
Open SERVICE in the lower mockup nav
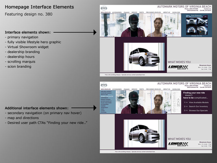[134, 89]
